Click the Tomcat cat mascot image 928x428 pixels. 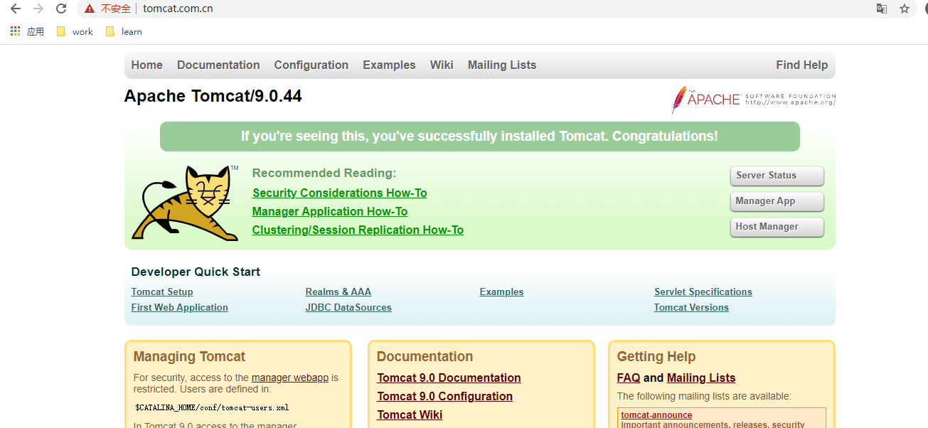(x=186, y=203)
